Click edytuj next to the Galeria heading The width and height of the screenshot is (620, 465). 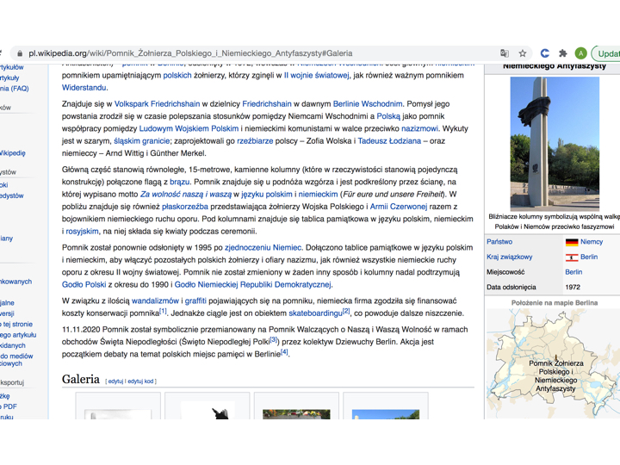point(115,381)
